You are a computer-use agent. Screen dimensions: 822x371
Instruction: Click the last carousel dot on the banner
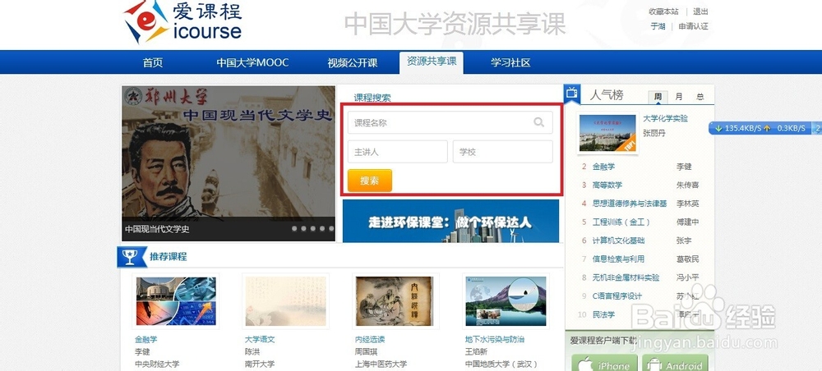pyautogui.click(x=330, y=229)
